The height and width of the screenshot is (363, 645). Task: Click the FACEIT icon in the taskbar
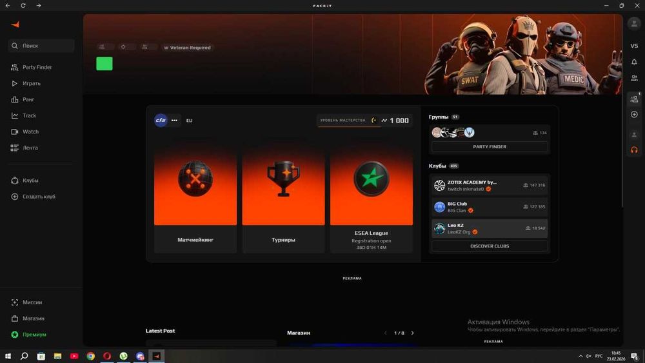[x=156, y=356]
